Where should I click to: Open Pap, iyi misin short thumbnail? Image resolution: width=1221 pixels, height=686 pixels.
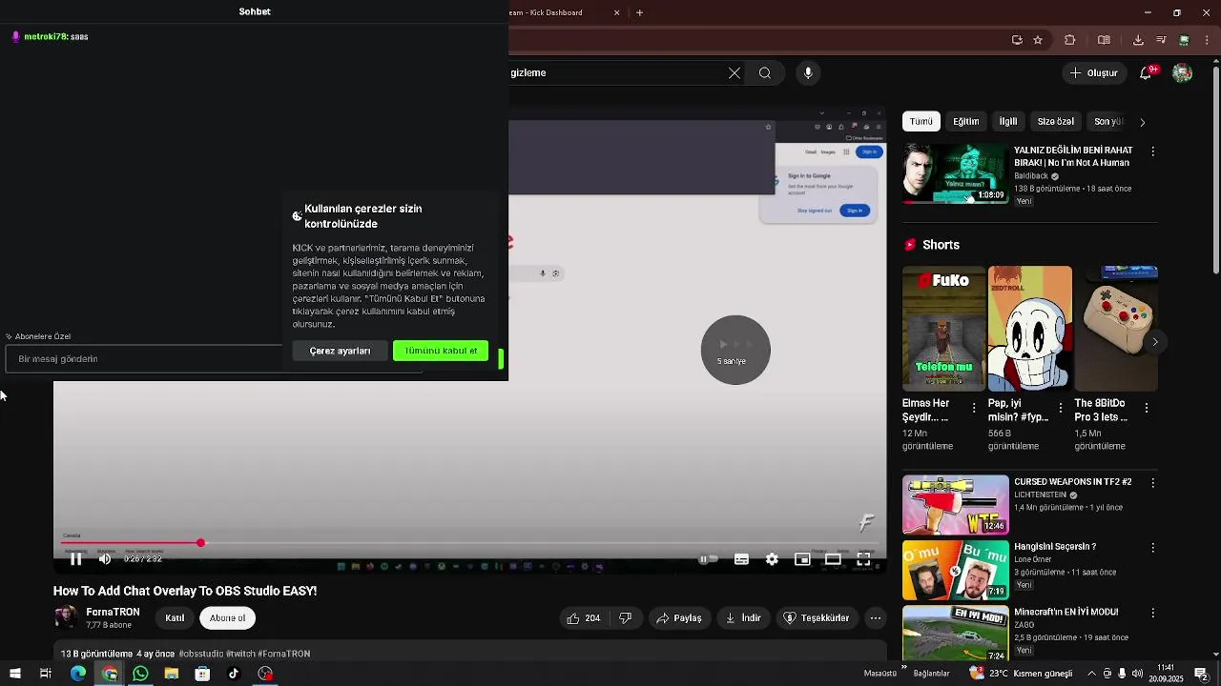tap(1030, 329)
